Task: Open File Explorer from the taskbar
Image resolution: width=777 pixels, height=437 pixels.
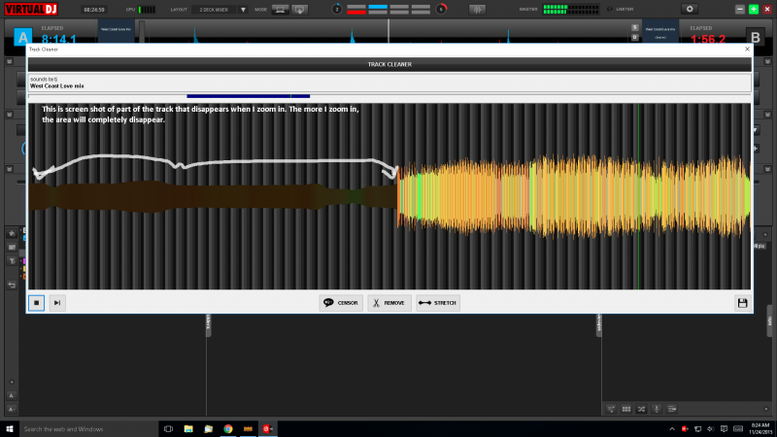Action: pos(188,428)
